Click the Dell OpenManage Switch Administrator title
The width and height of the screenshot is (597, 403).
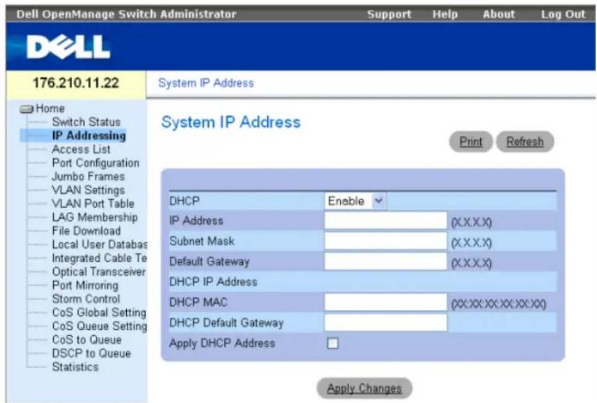126,14
